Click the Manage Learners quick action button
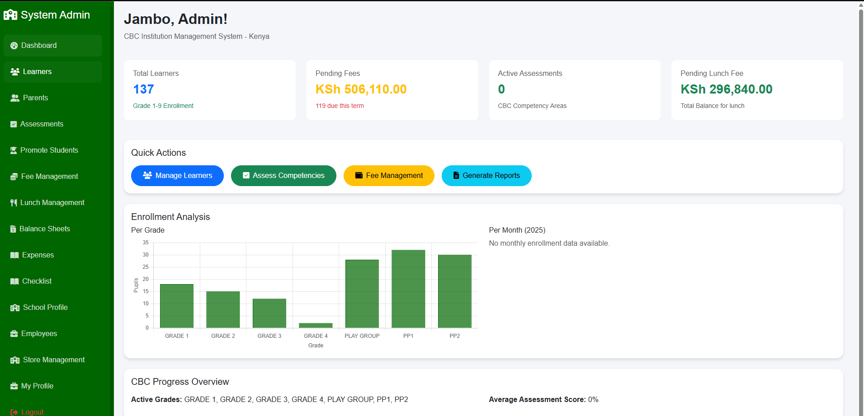This screenshot has width=864, height=416. [x=177, y=176]
